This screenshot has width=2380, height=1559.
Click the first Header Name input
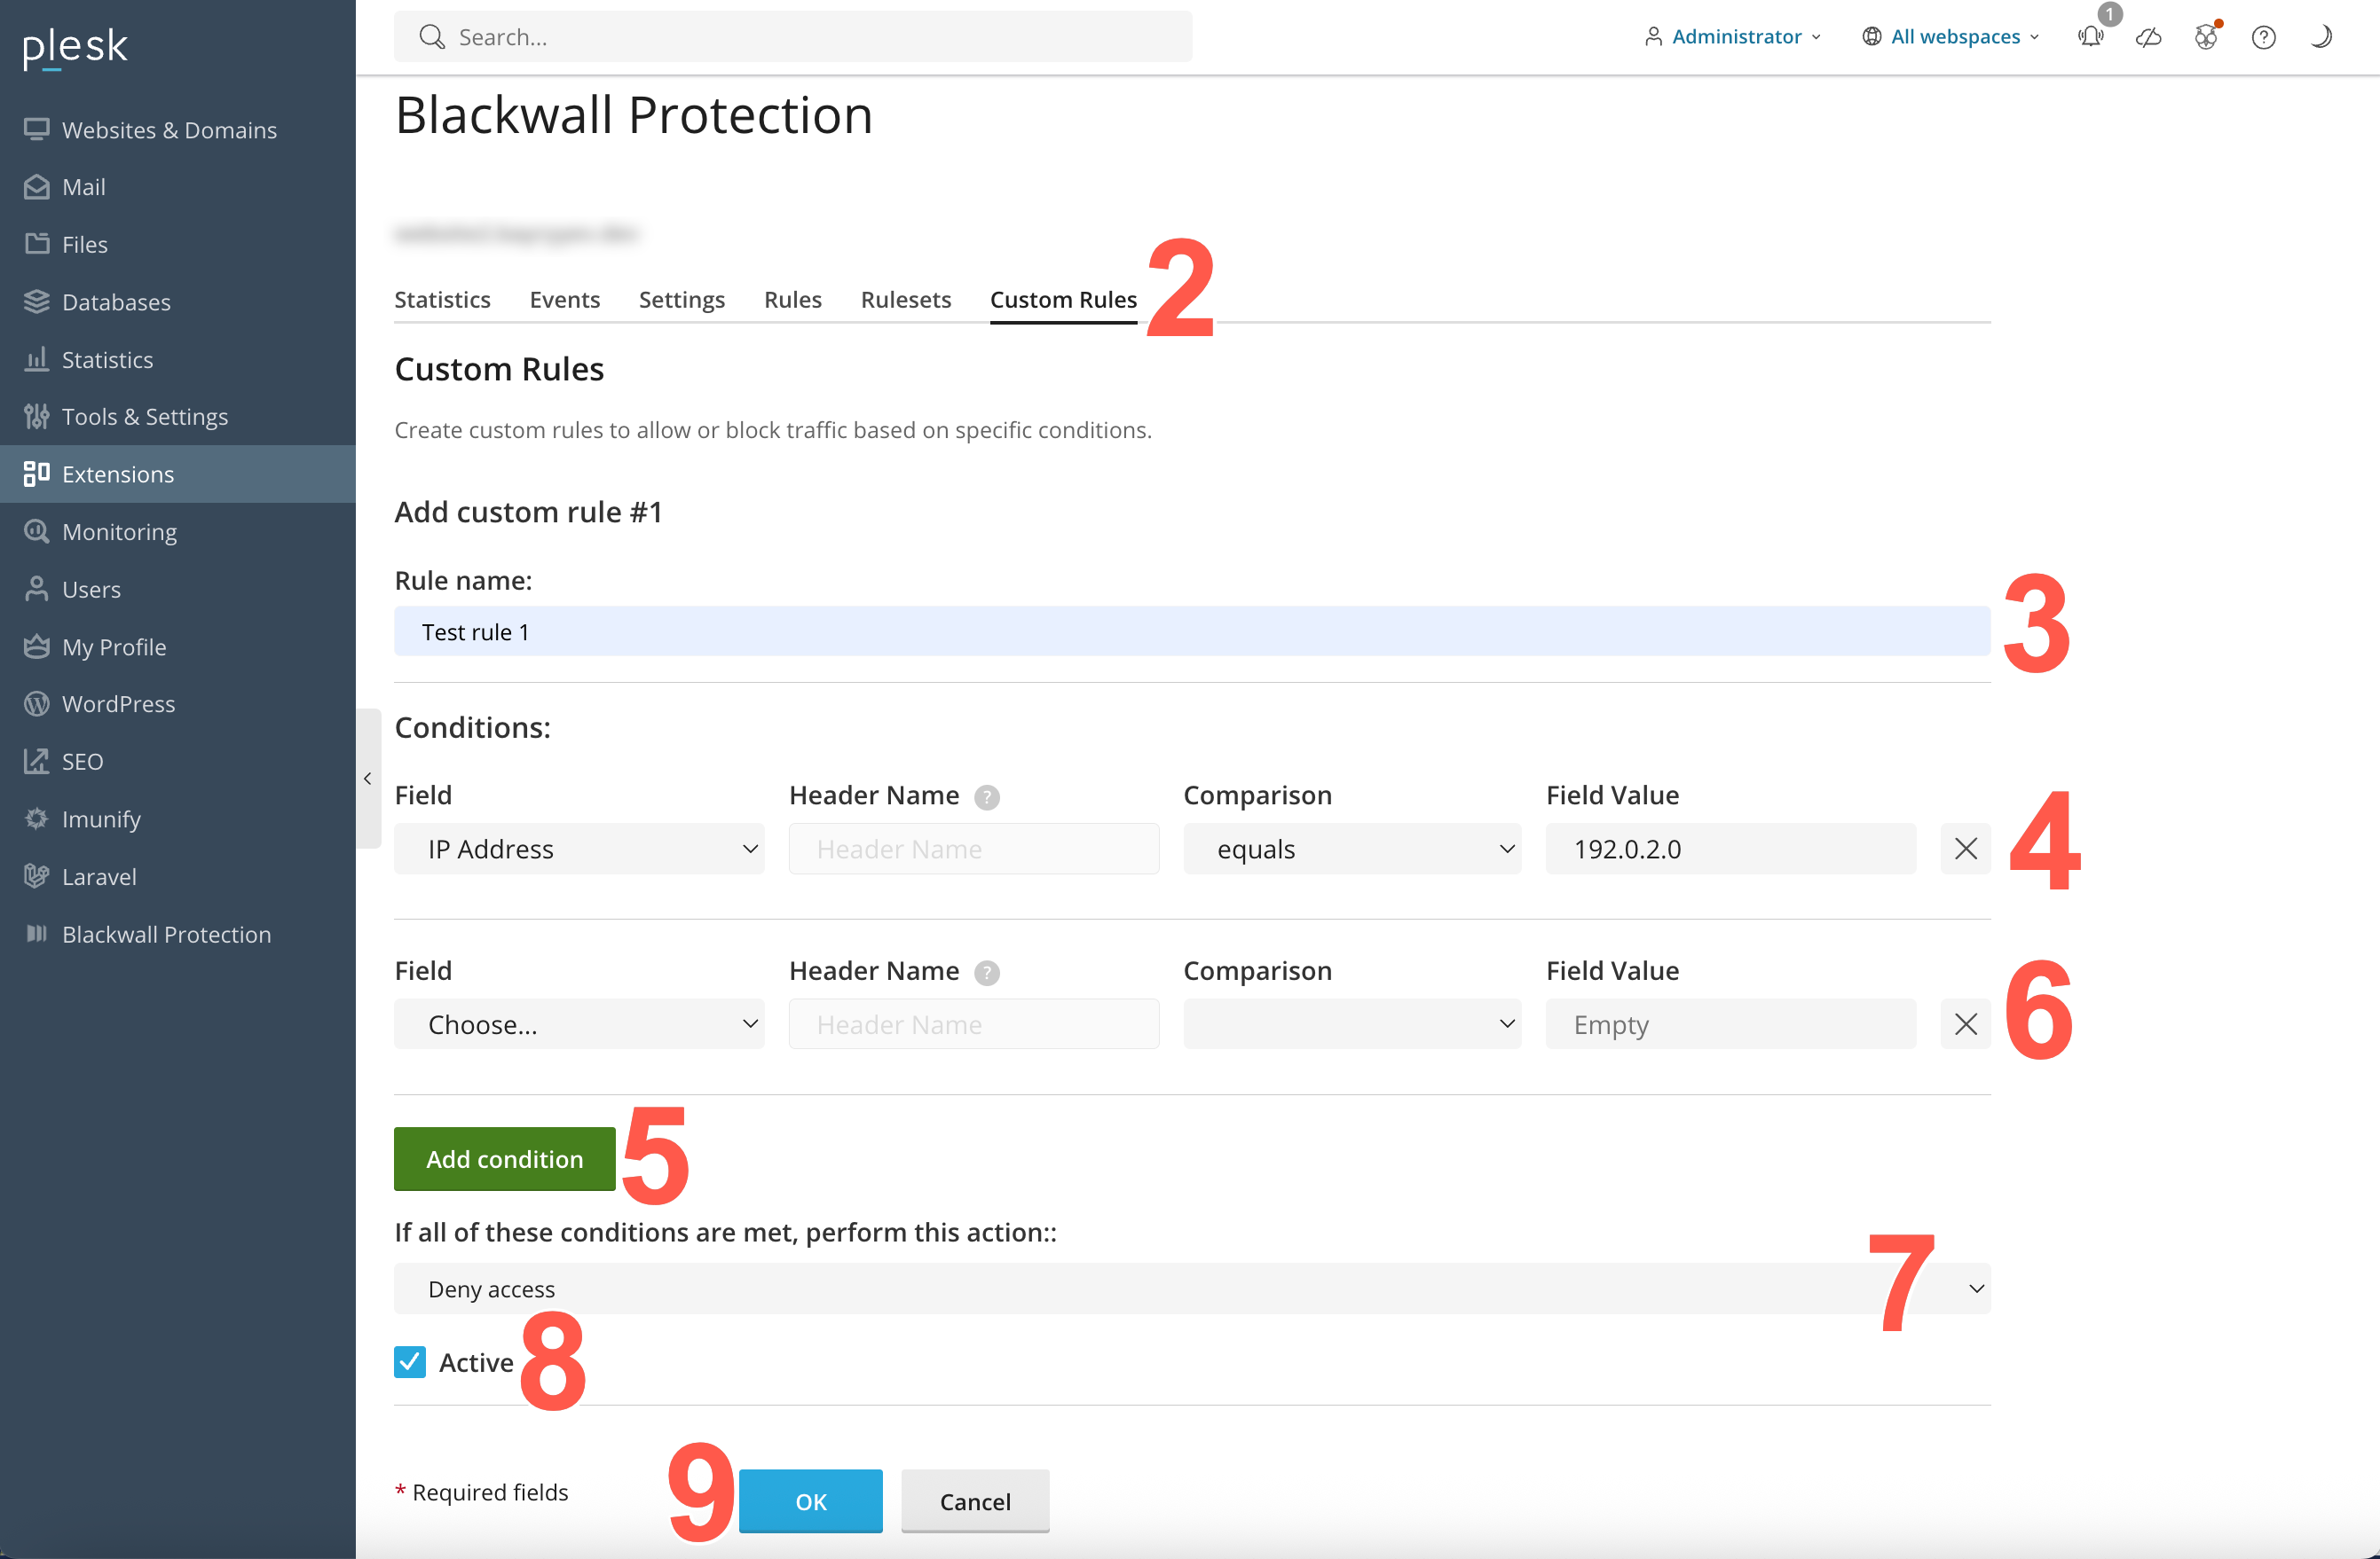click(x=974, y=849)
